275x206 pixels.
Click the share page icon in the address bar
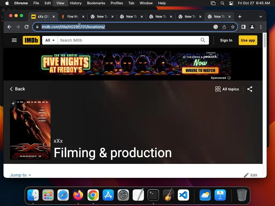tap(224, 27)
